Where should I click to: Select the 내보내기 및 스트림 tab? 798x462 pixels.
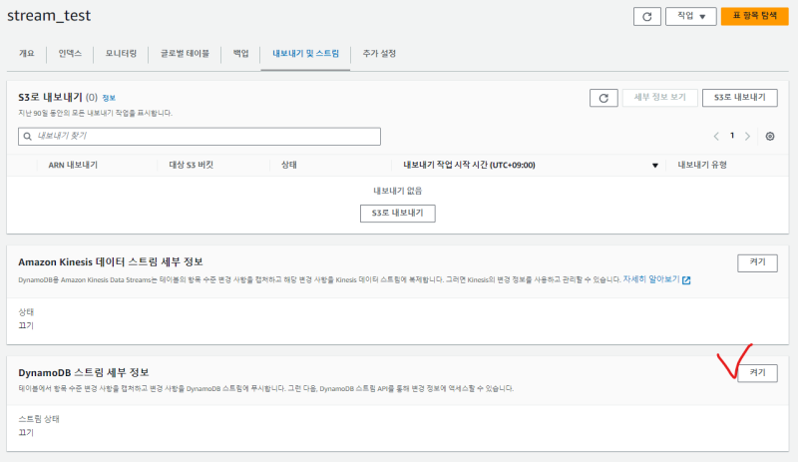tap(305, 54)
